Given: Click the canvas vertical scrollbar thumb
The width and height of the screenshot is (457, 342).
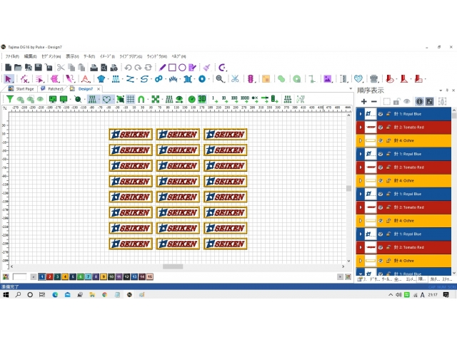Looking at the screenshot, I should point(348,188).
